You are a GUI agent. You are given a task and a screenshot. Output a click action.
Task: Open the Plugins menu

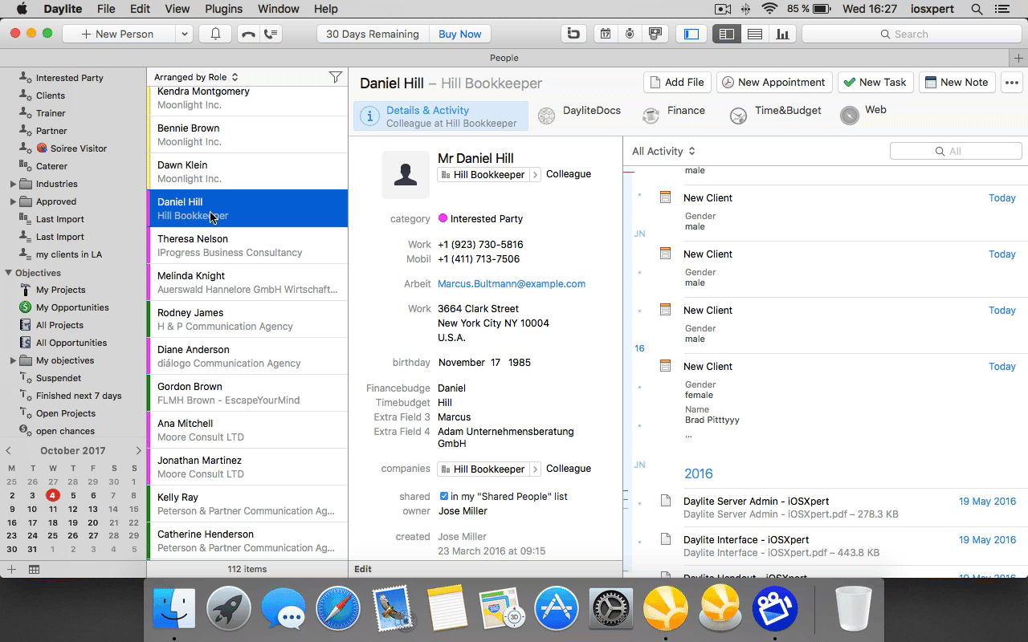tap(223, 10)
